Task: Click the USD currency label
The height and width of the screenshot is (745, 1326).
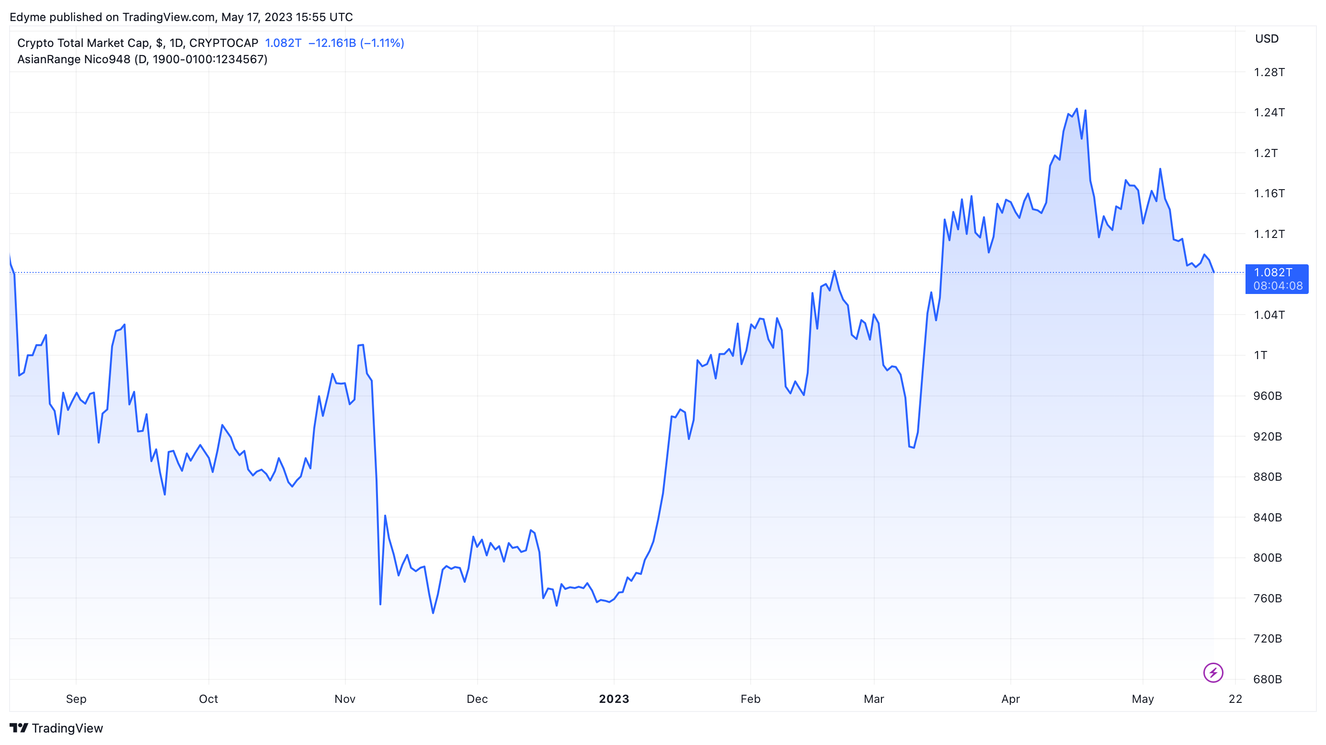Action: click(1267, 39)
